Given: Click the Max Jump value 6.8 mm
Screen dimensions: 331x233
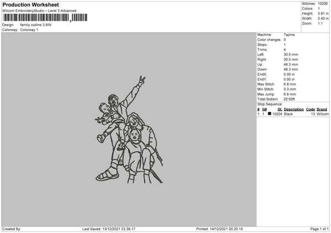Looking at the screenshot, I should point(290,94).
